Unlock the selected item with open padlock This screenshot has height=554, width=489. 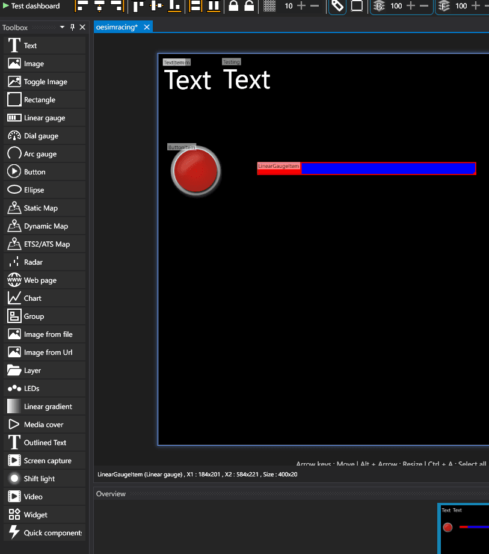tap(249, 6)
